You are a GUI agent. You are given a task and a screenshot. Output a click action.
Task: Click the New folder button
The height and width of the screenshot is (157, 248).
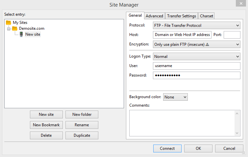[x=82, y=114]
